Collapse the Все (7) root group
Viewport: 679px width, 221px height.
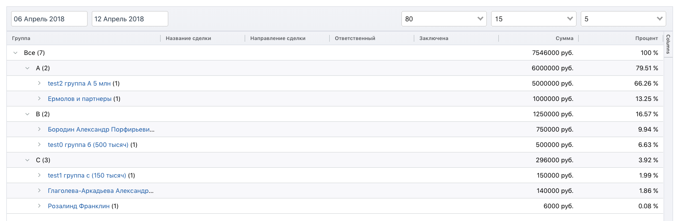pyautogui.click(x=15, y=53)
